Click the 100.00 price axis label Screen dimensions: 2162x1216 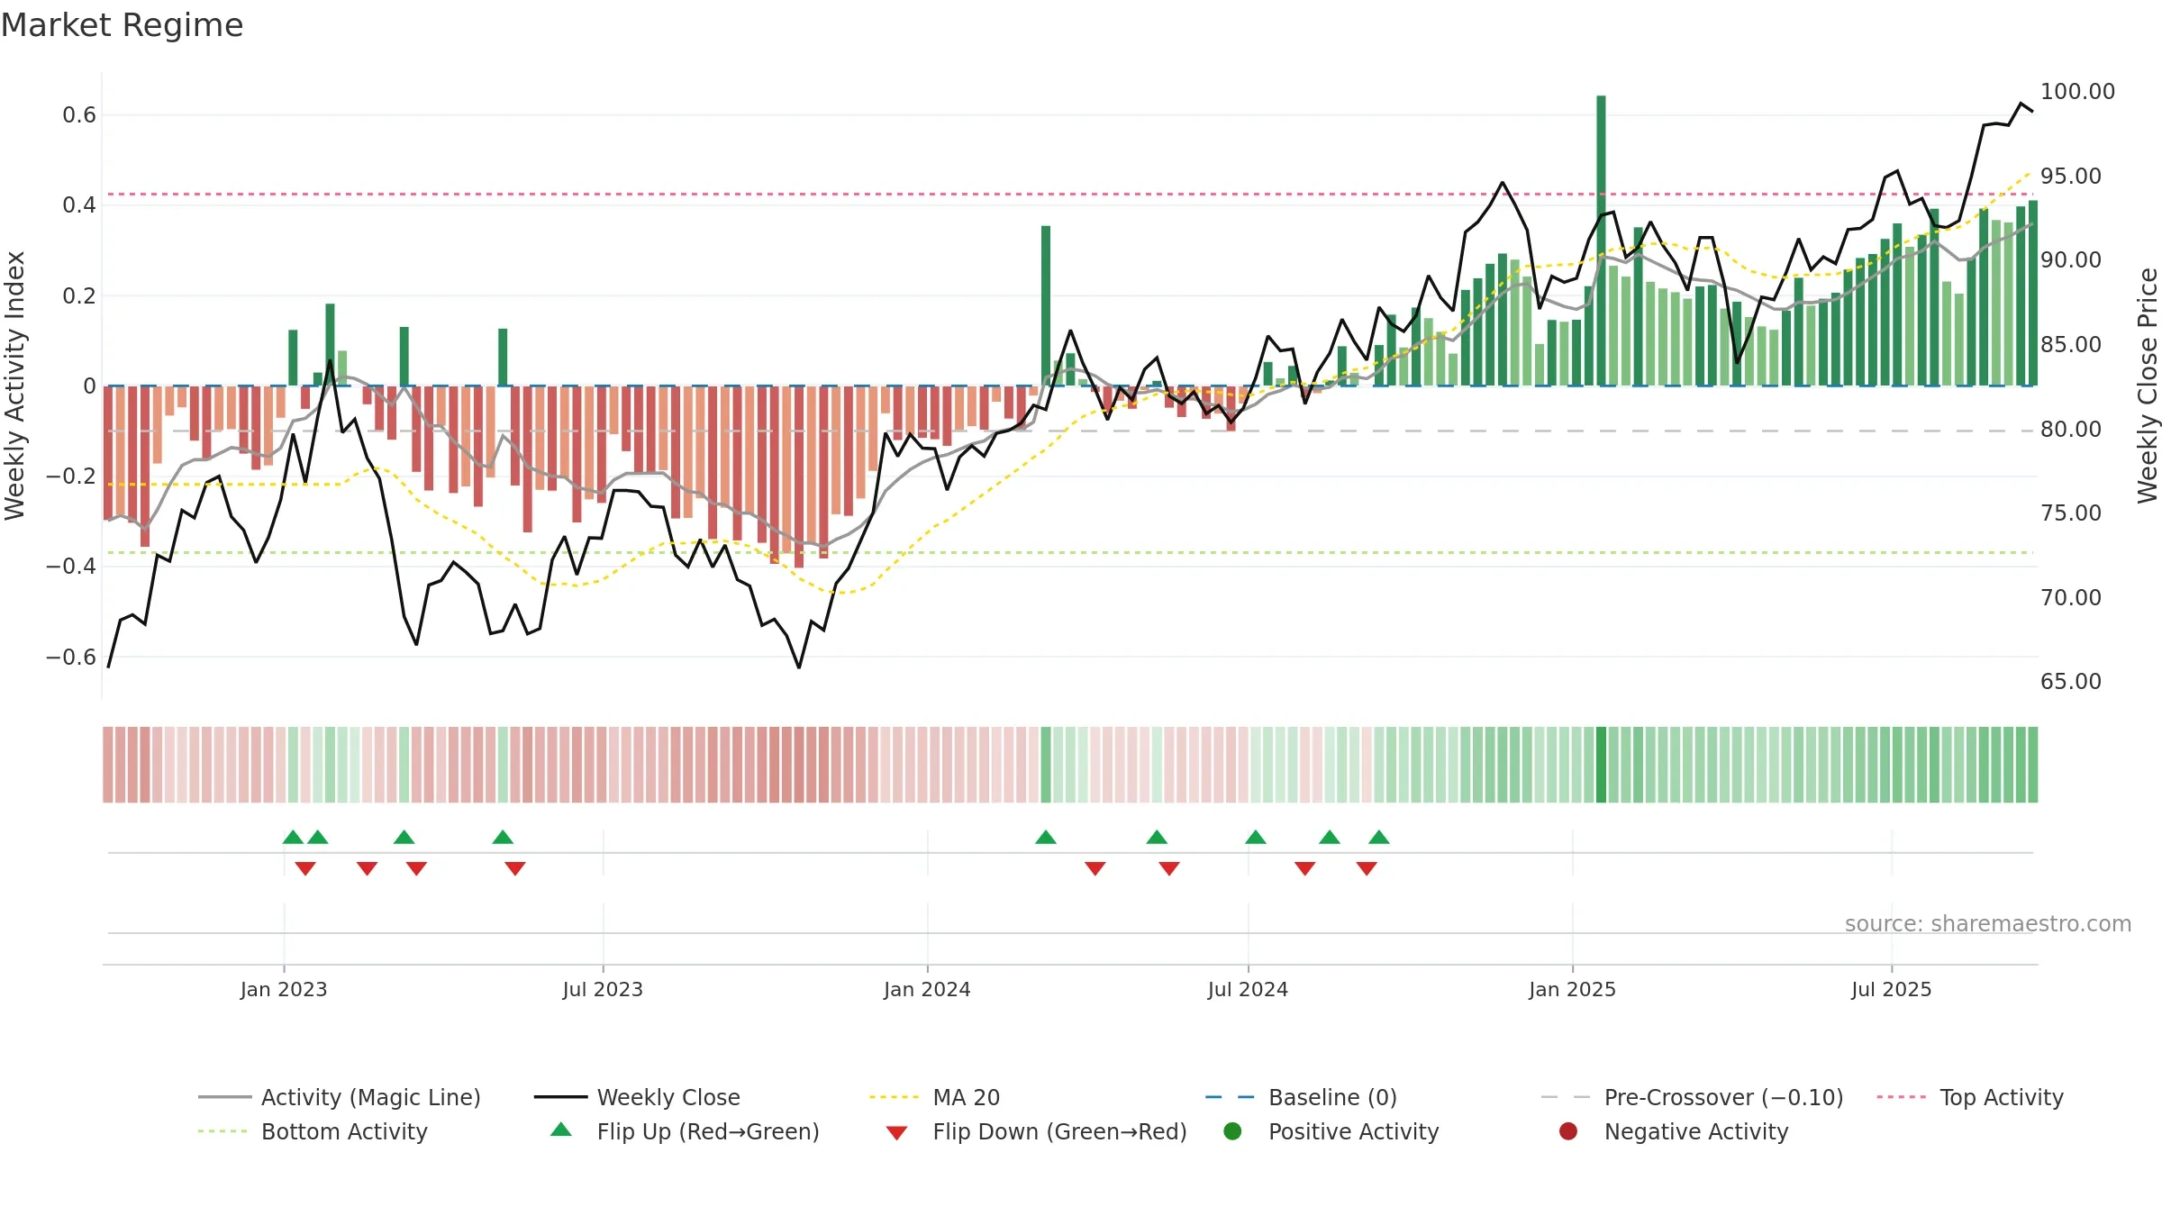[2077, 92]
